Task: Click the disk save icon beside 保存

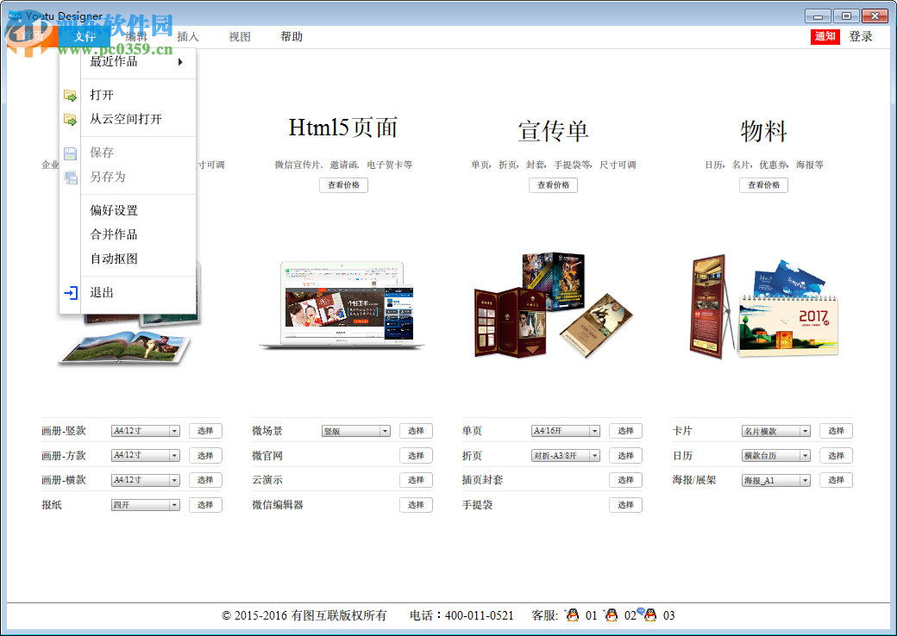Action: [72, 152]
